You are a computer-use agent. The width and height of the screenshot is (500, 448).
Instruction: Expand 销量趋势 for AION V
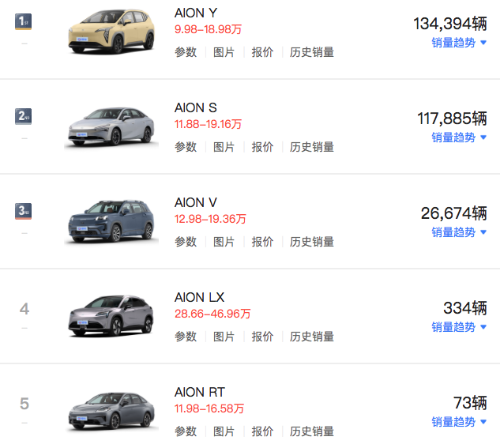point(459,232)
